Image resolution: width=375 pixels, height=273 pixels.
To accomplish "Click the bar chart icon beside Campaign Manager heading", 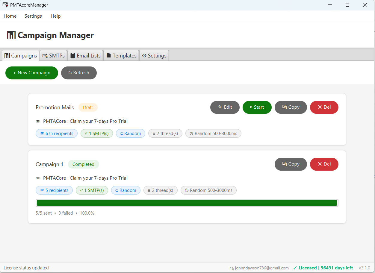I will click(11, 35).
